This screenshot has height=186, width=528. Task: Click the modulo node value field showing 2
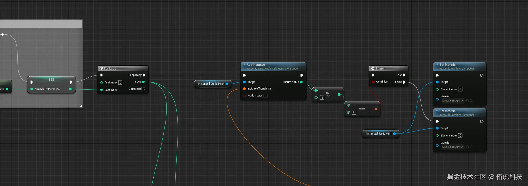click(x=322, y=97)
